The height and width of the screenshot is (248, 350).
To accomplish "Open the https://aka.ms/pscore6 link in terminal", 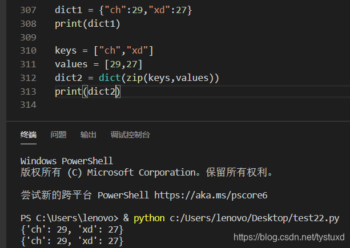I will 211,195.
